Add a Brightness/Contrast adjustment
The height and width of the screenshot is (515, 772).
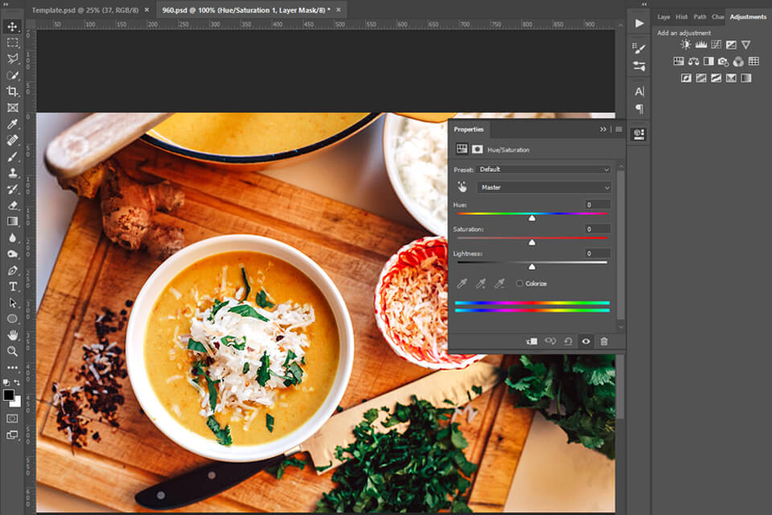pyautogui.click(x=686, y=45)
